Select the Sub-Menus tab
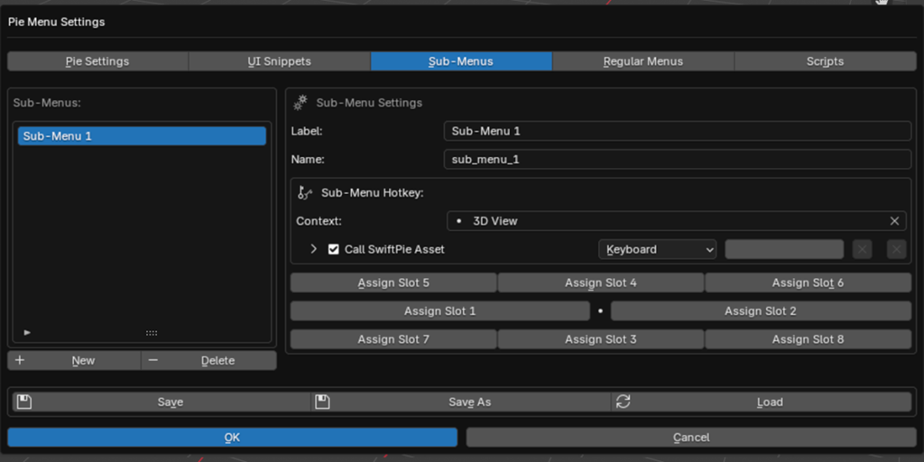 tap(461, 61)
